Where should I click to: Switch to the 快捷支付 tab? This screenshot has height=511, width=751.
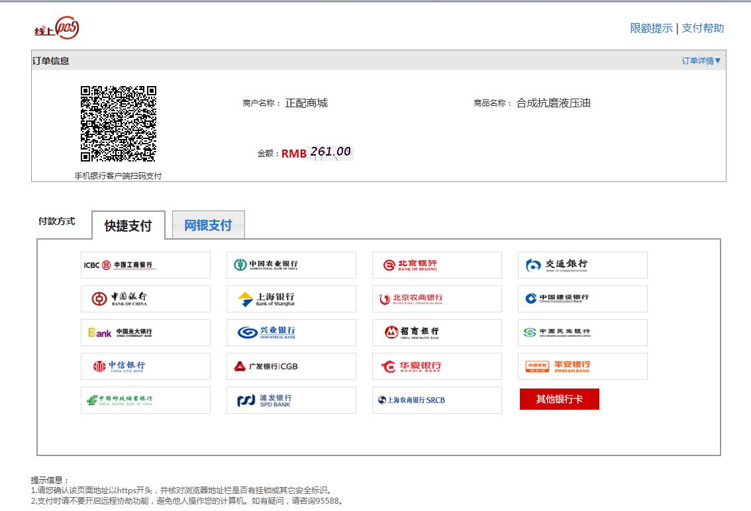128,225
